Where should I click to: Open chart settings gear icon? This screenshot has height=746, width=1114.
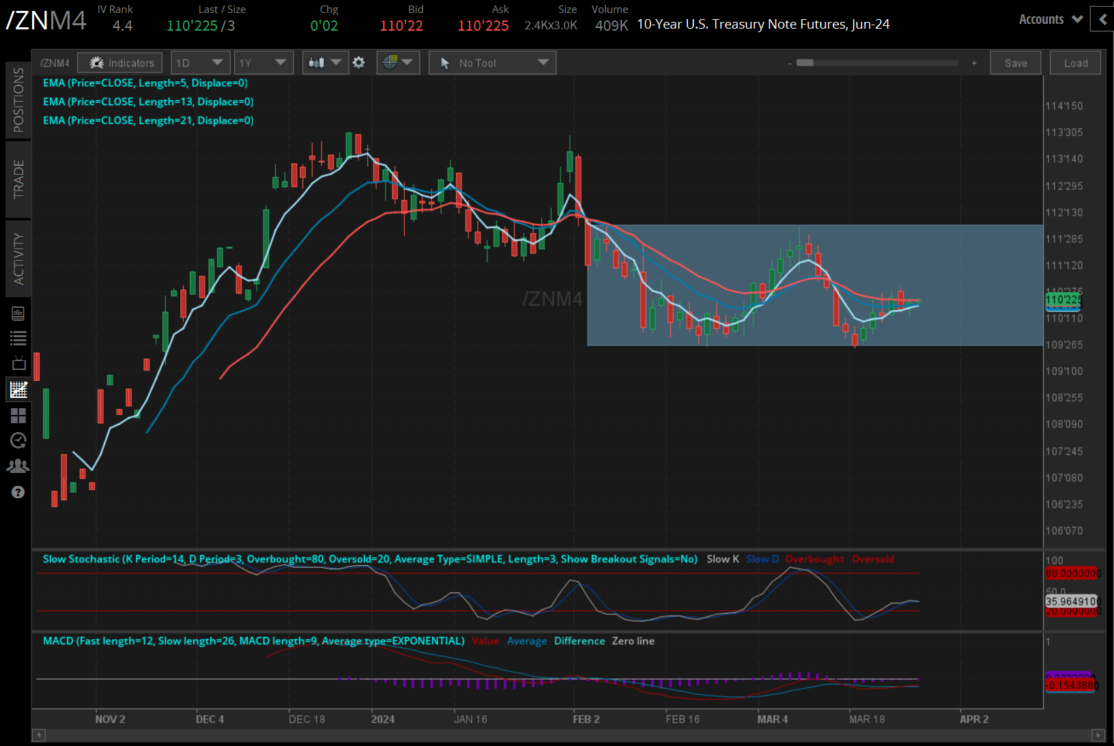(359, 63)
